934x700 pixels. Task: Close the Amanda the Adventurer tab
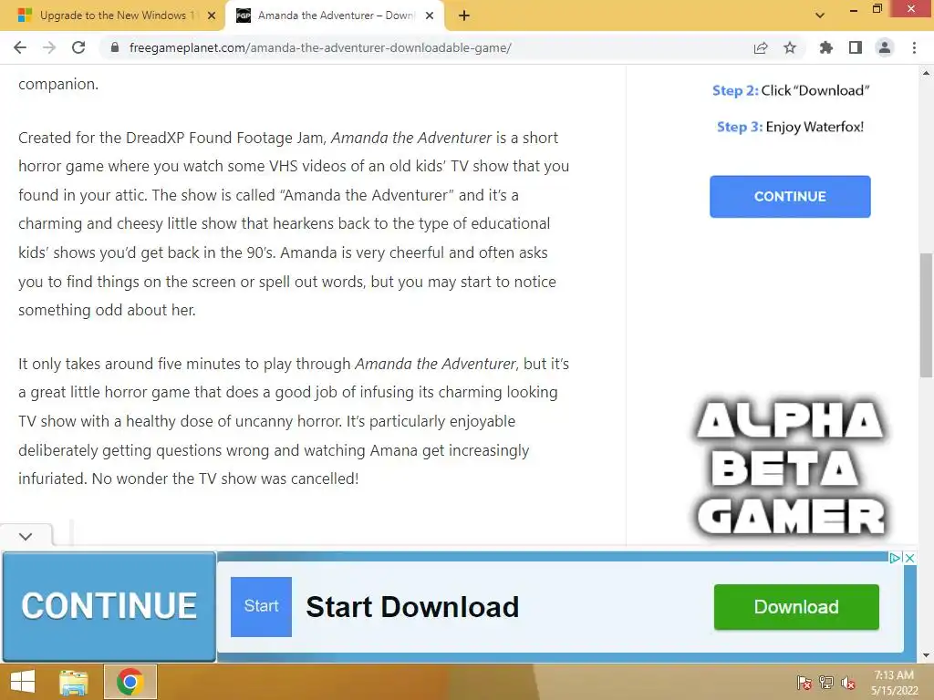coord(430,15)
